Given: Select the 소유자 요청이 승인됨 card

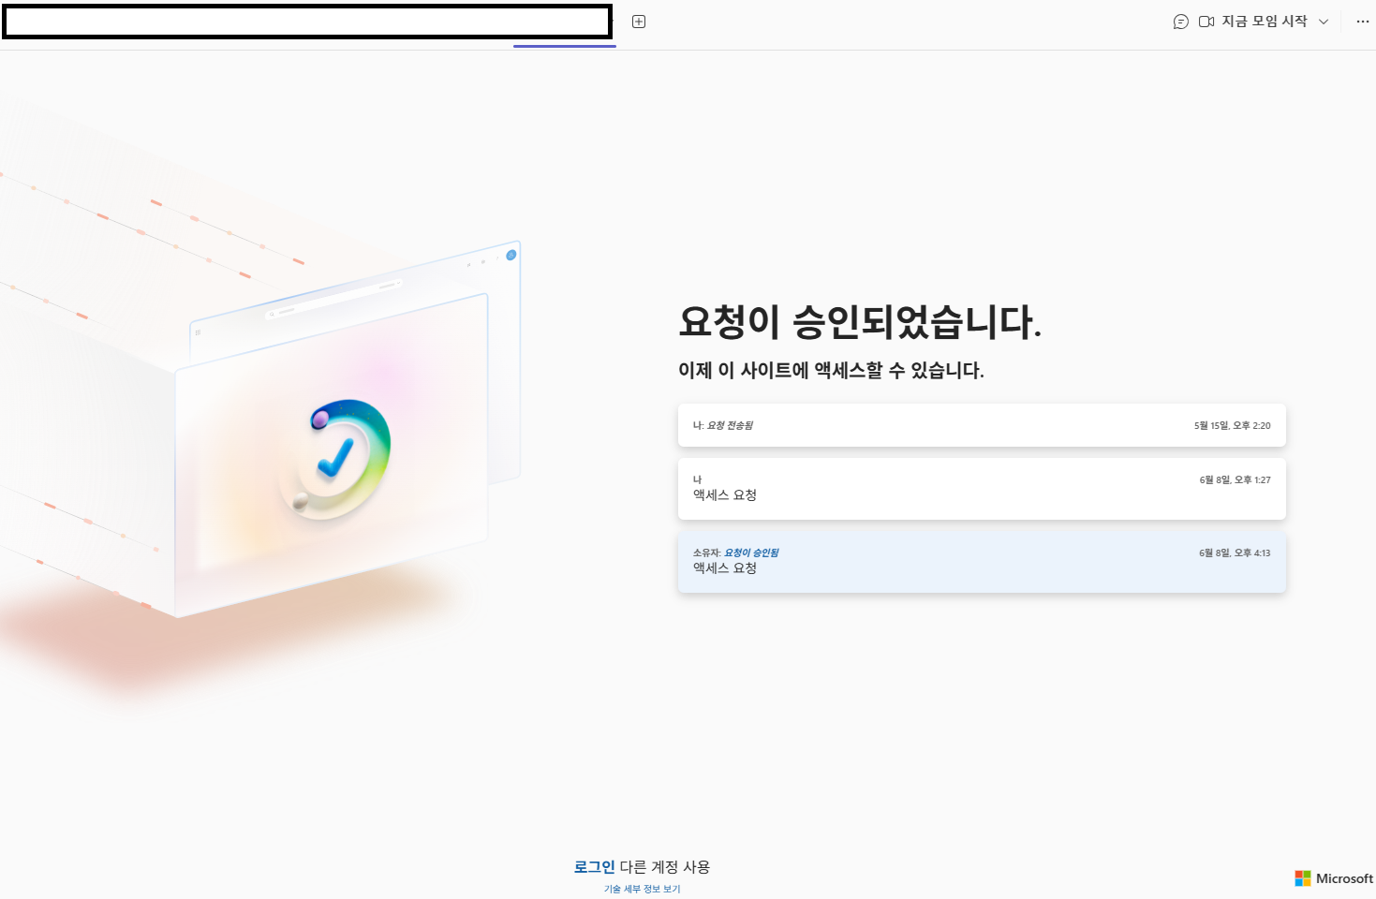Looking at the screenshot, I should pos(982,562).
